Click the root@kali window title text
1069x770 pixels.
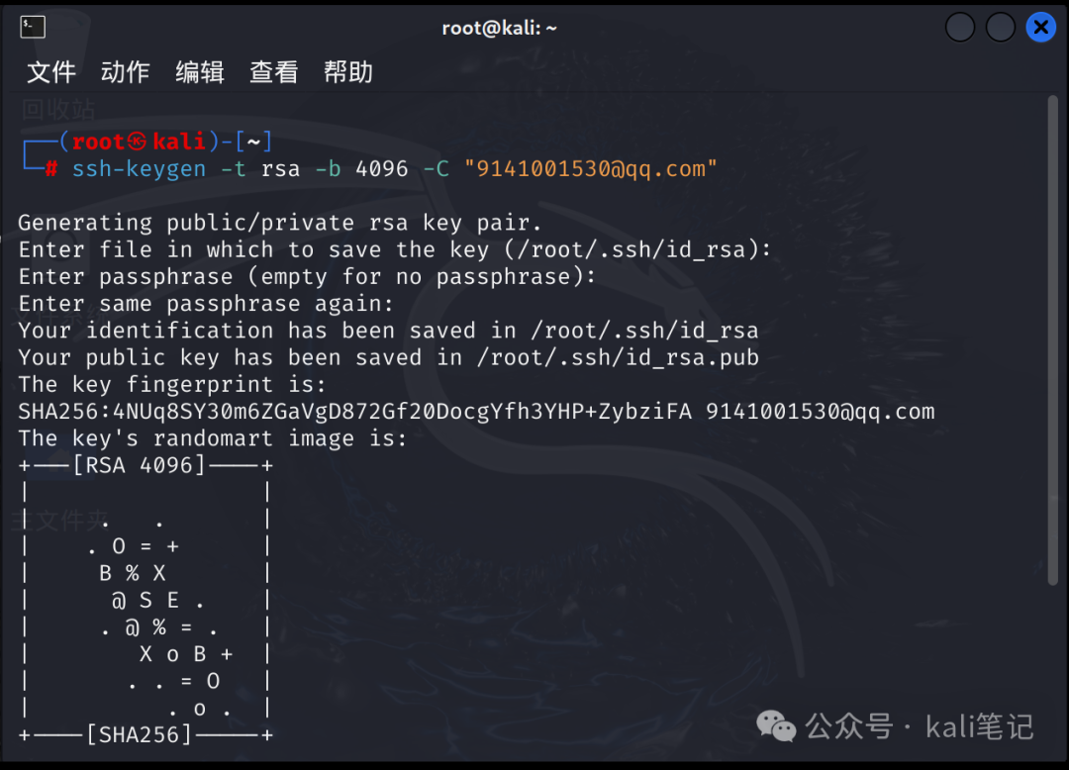click(499, 28)
